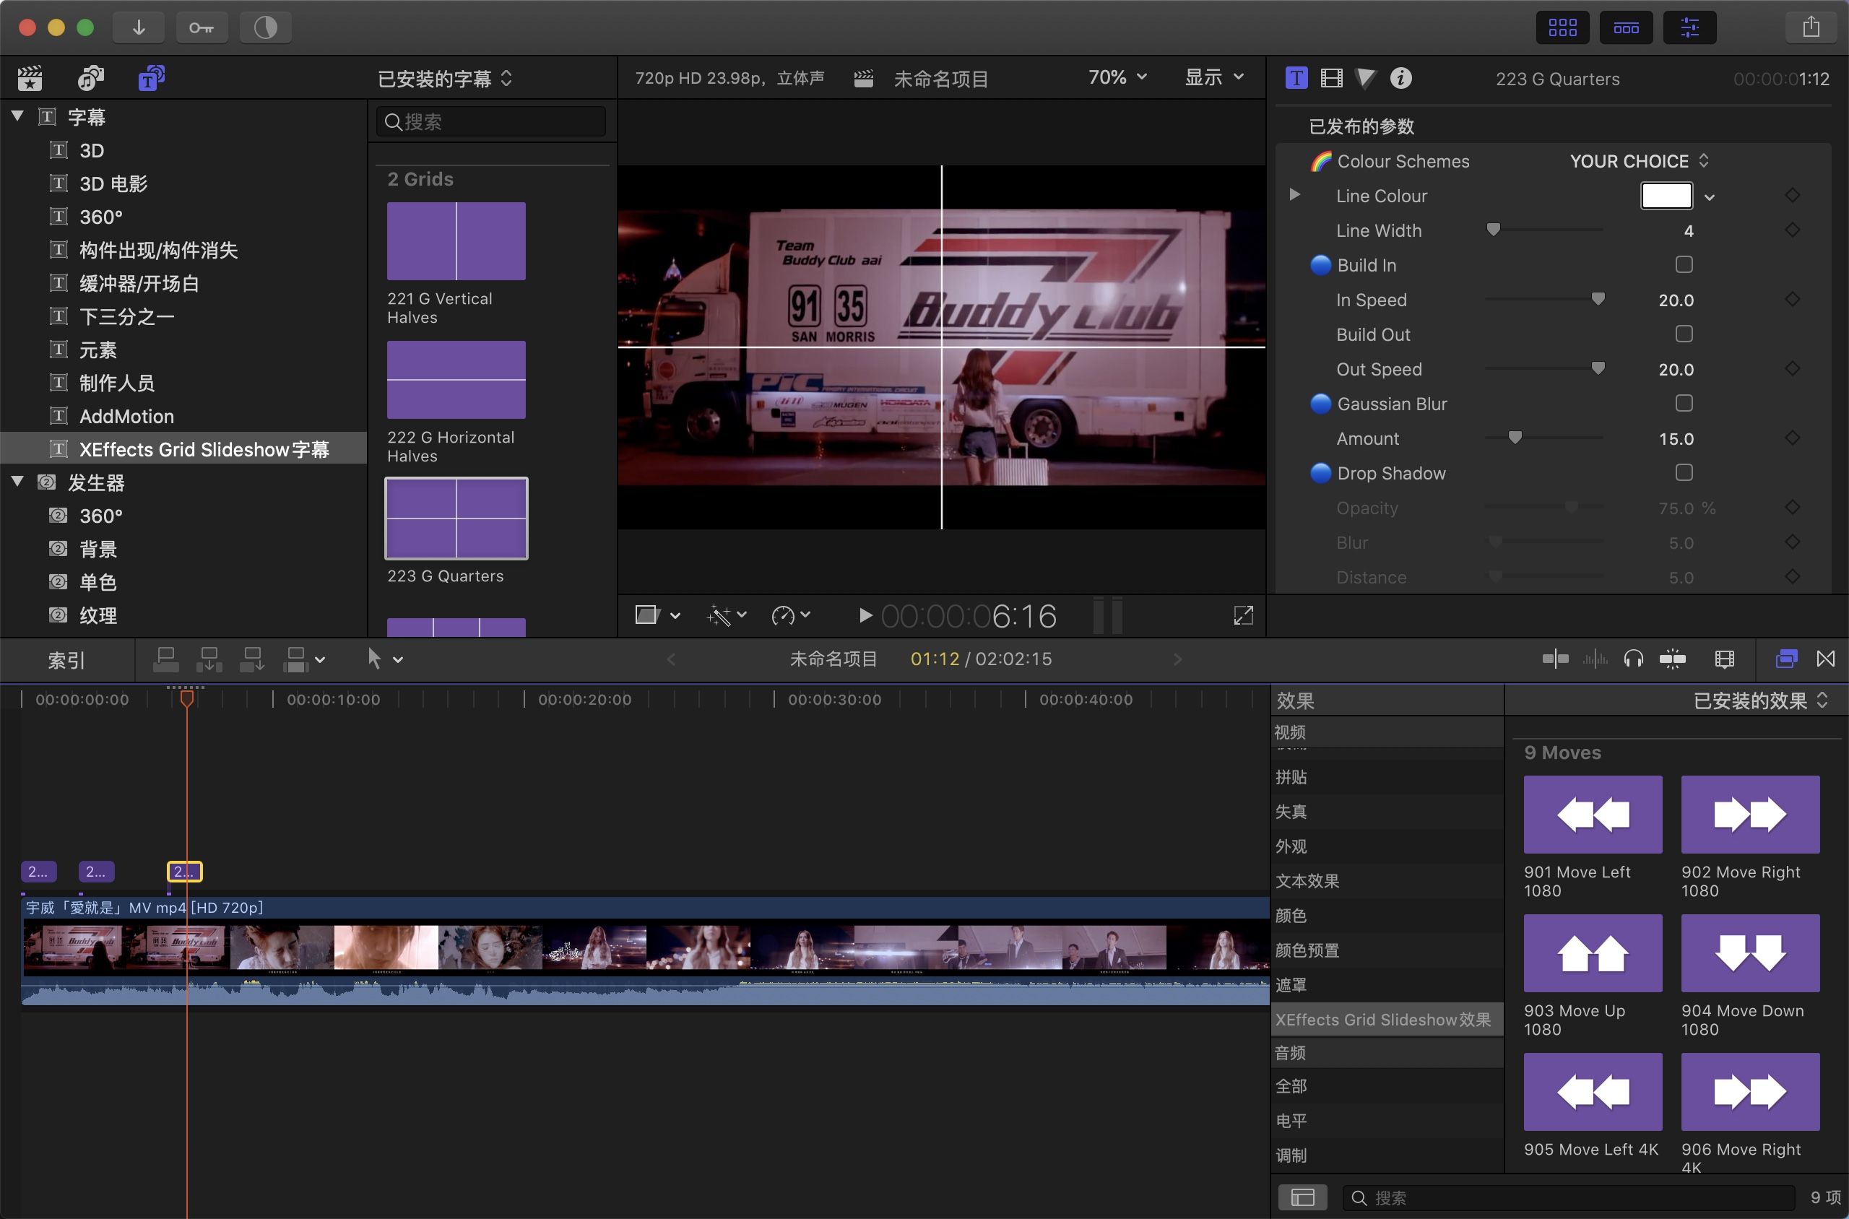The height and width of the screenshot is (1219, 1849).
Task: Open the libraries sidebar clapper icon
Action: (x=30, y=78)
